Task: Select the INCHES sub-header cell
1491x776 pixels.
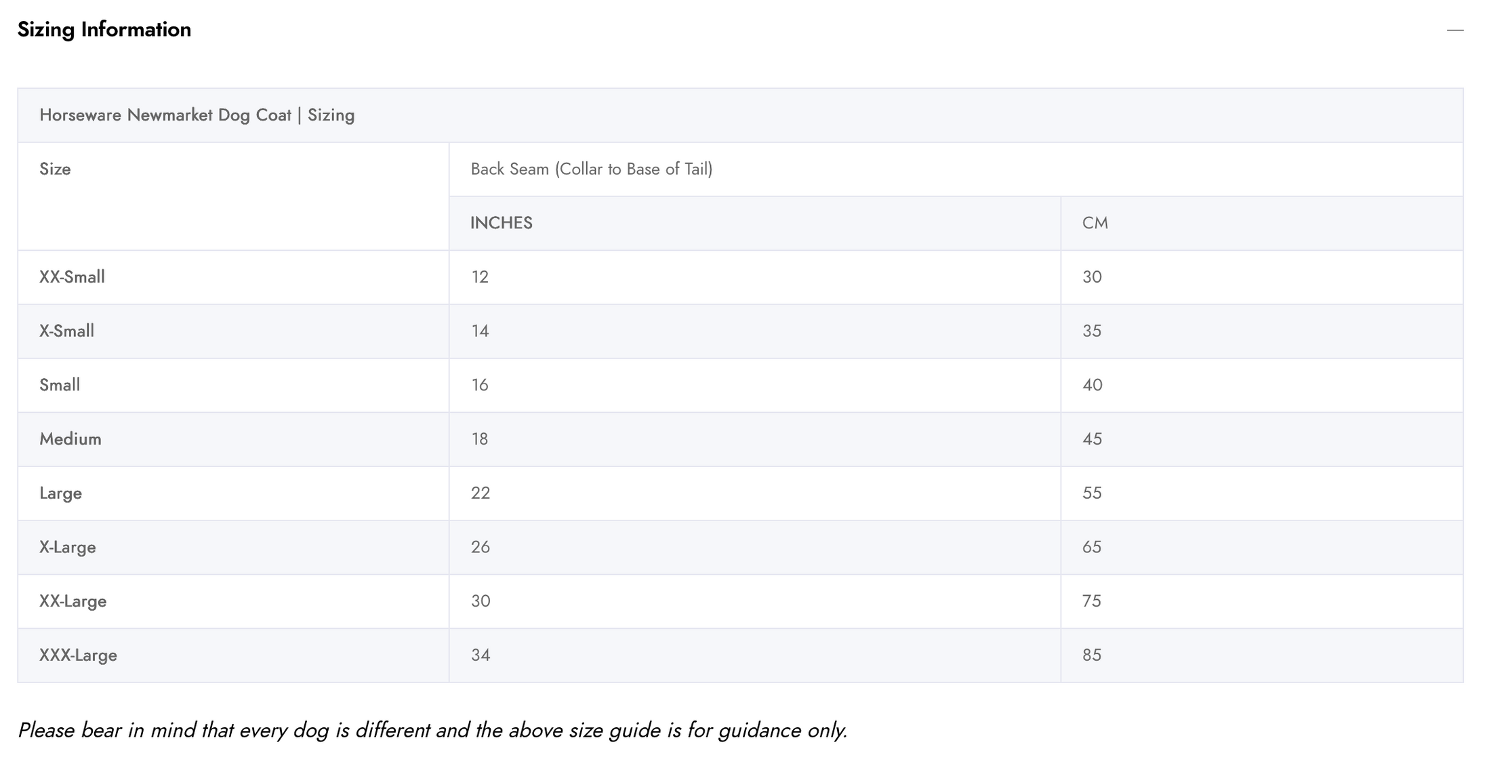Action: click(501, 223)
